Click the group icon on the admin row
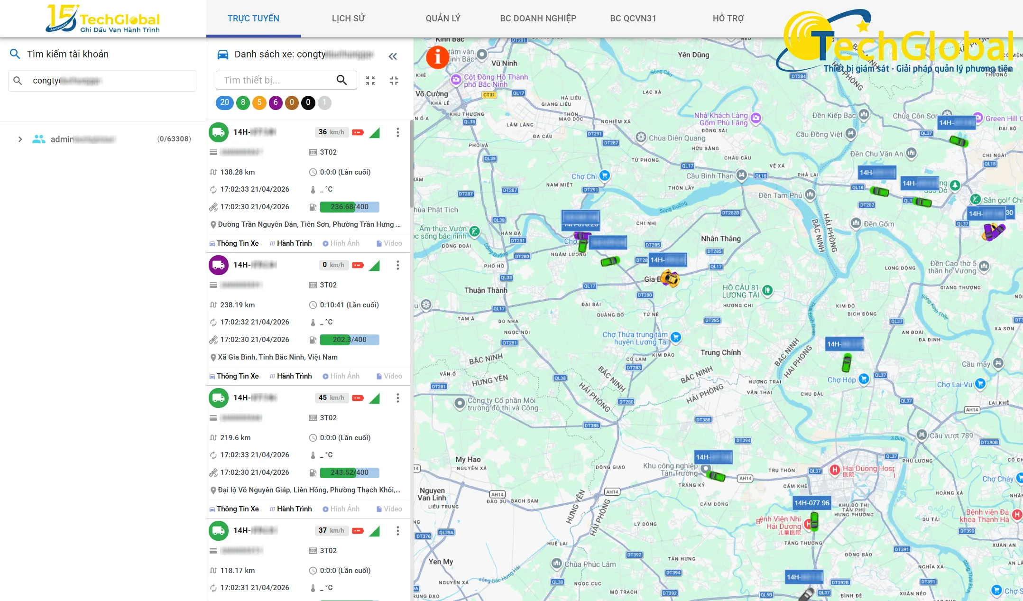 coord(39,139)
